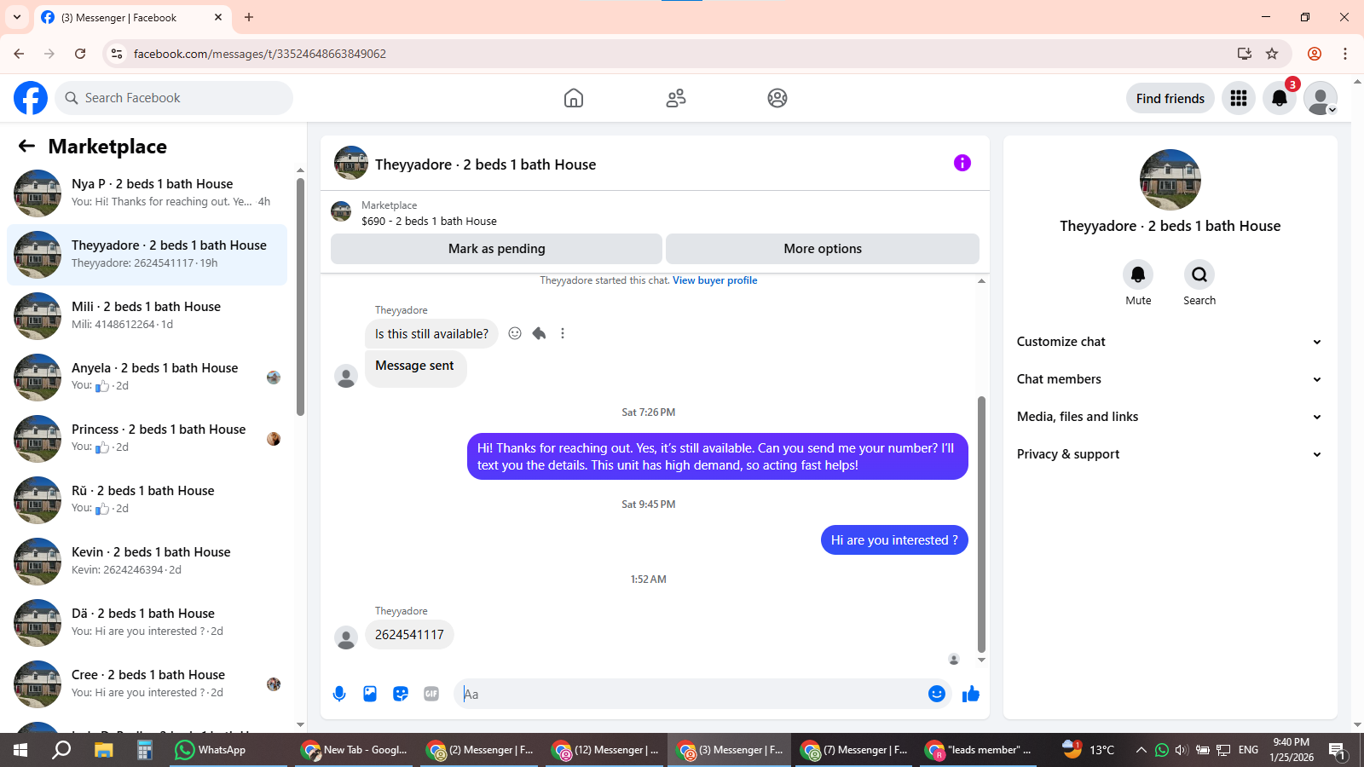The width and height of the screenshot is (1364, 767).
Task: Expand Privacy & support section
Action: point(1170,454)
